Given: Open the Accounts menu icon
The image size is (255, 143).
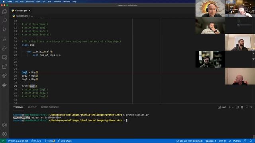Looking at the screenshot, I should tap(4, 125).
